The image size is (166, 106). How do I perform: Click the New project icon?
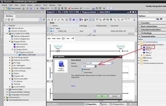(3, 8)
